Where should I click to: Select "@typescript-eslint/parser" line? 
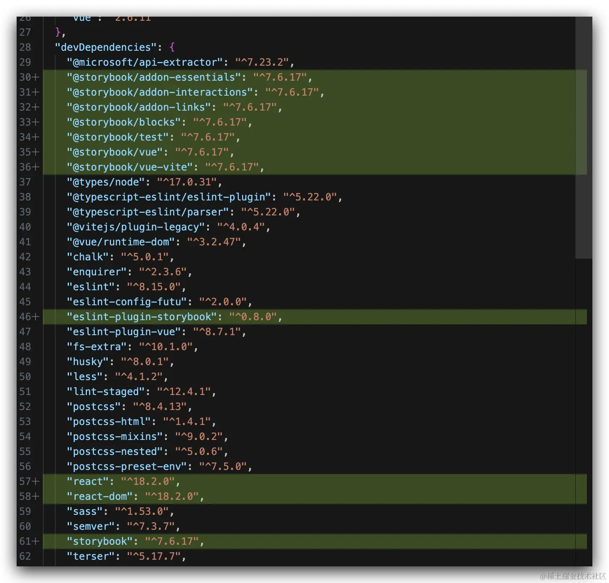(183, 212)
